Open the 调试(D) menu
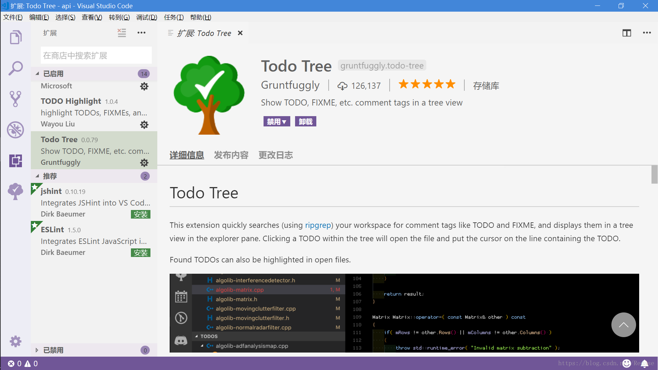The width and height of the screenshot is (658, 370). tap(147, 17)
